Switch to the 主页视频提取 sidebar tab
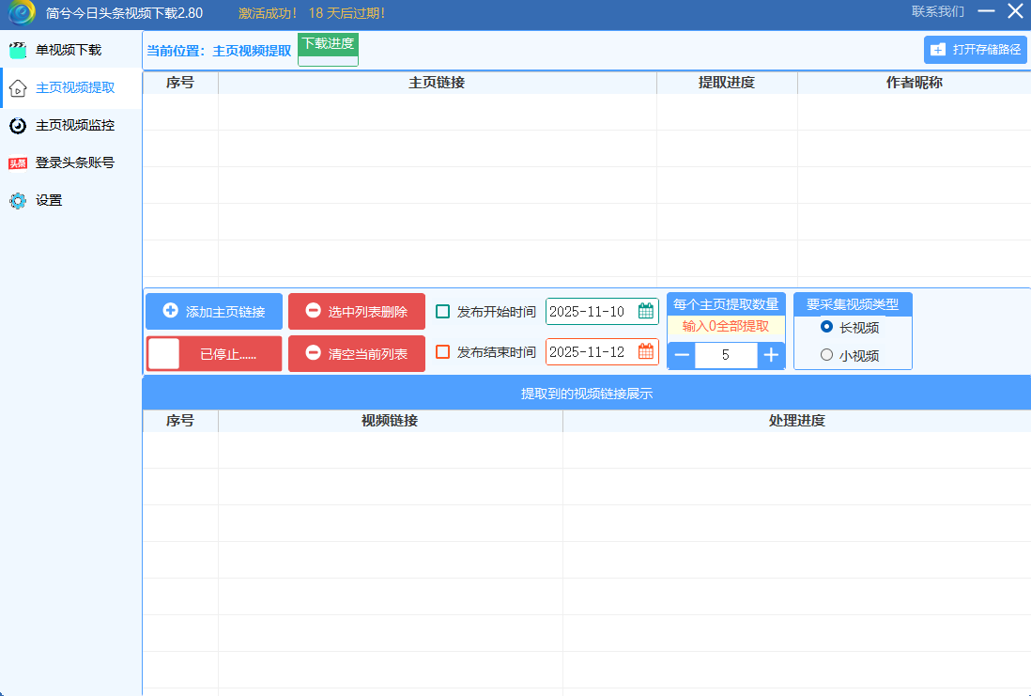This screenshot has width=1031, height=696. pyautogui.click(x=74, y=87)
